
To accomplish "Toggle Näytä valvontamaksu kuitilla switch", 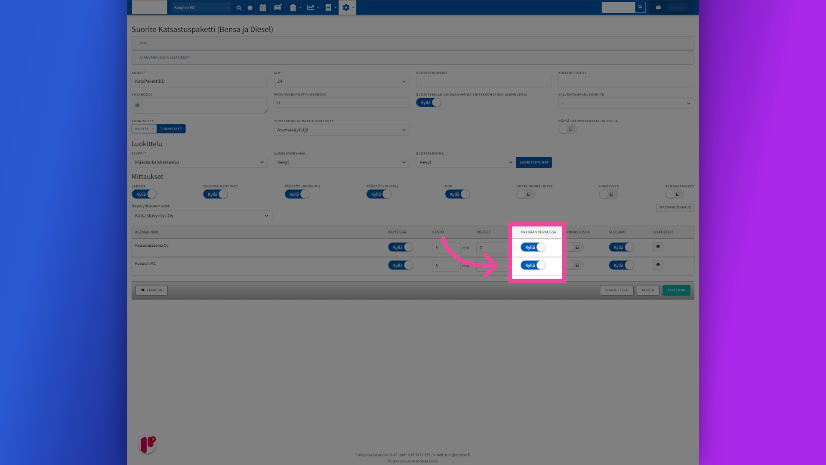I will pyautogui.click(x=567, y=129).
